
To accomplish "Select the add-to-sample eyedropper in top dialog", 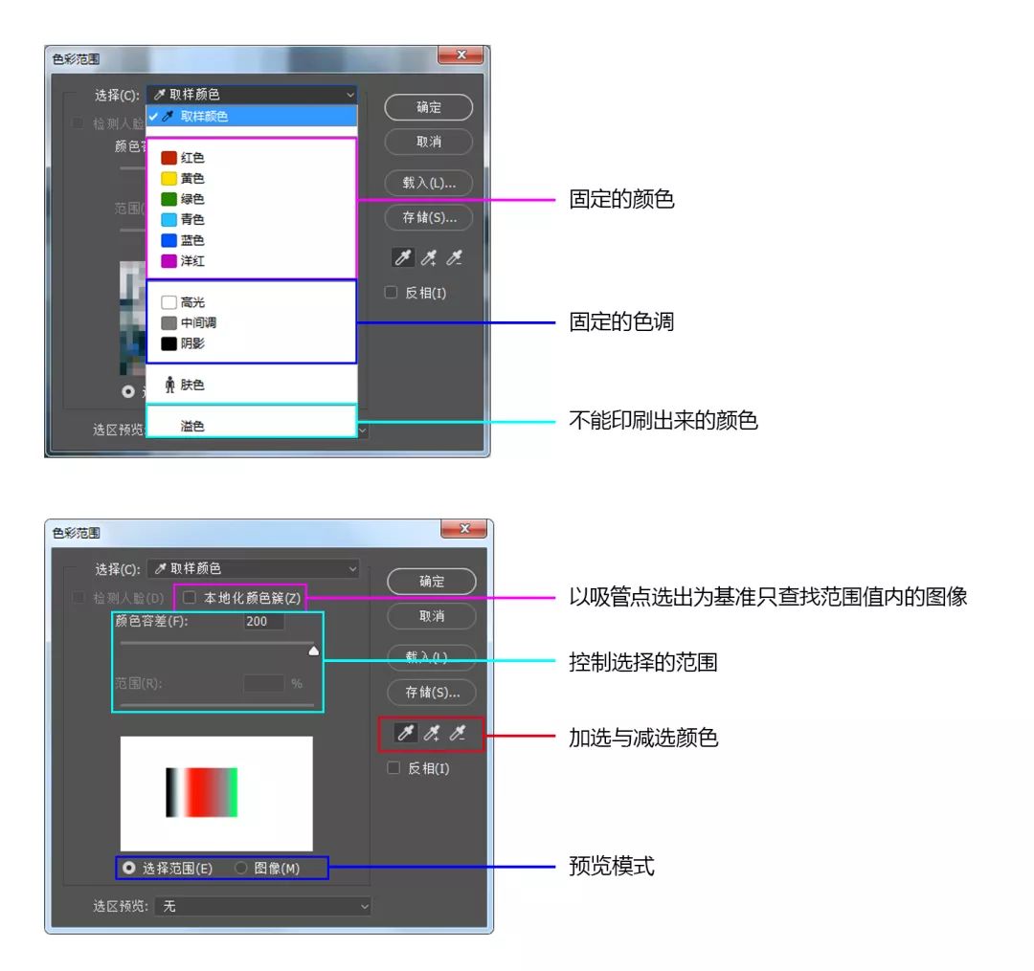I will (427, 257).
